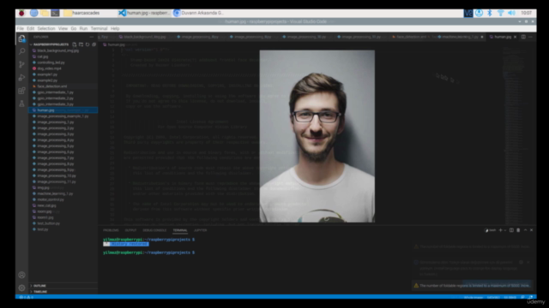
Task: Click New File icon in Explorer header
Action: click(75, 44)
